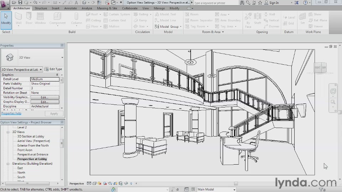The image size is (342, 192).
Task: Click the Help question mark icon
Action: click(305, 2)
